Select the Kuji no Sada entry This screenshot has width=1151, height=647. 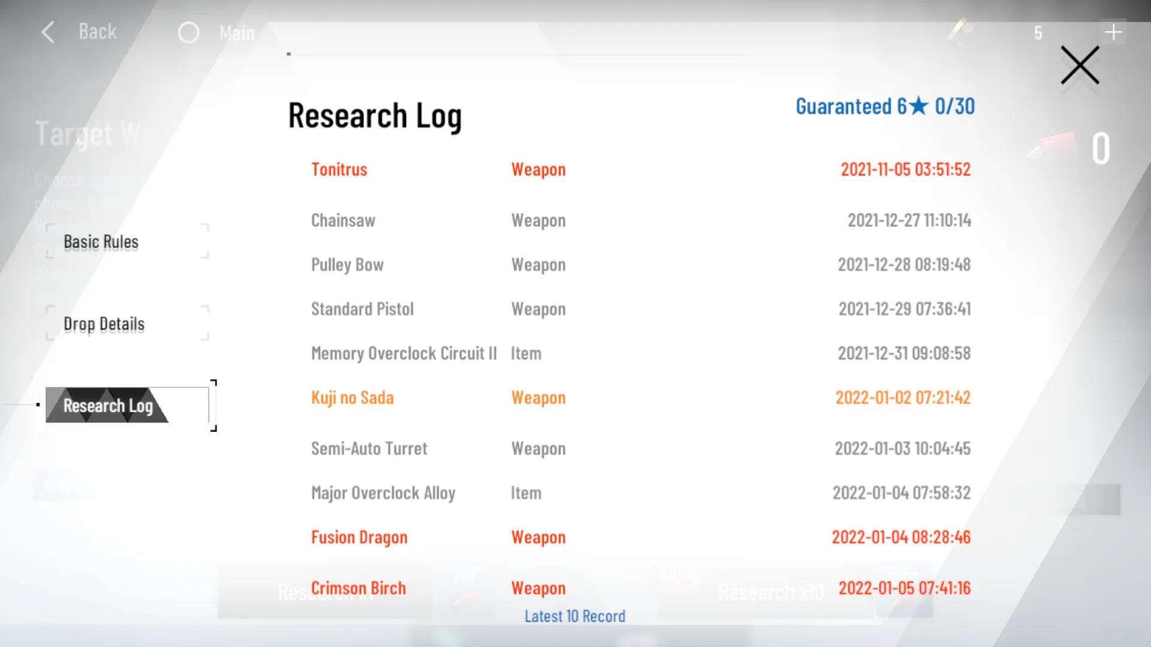[x=352, y=398]
